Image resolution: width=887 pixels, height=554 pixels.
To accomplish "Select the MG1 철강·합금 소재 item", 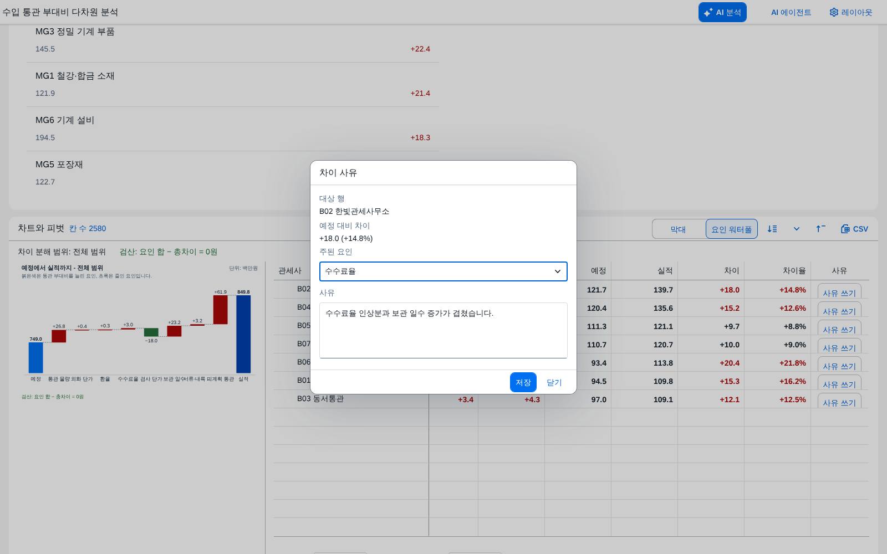I will [233, 84].
